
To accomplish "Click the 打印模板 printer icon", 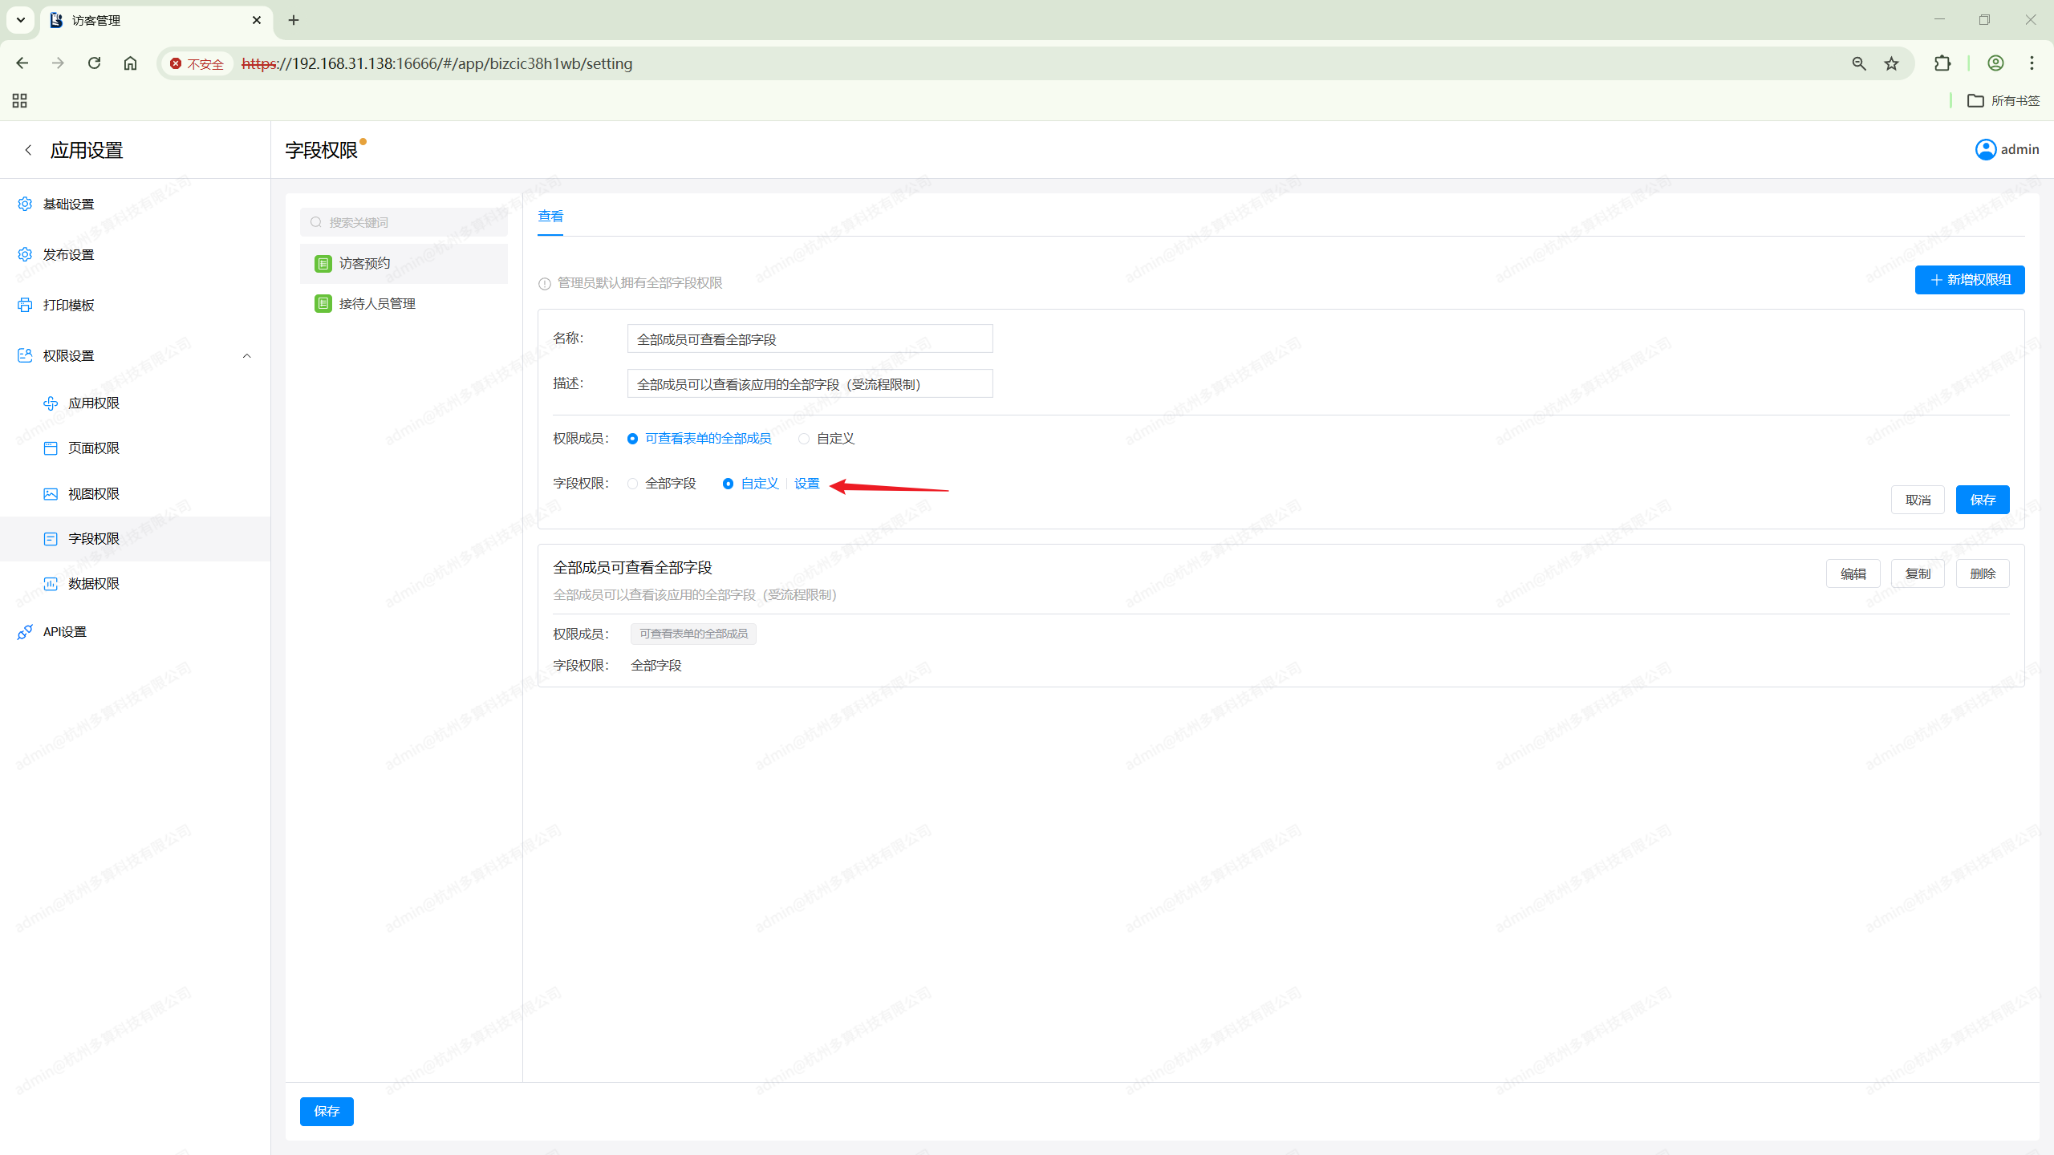I will pos(25,305).
